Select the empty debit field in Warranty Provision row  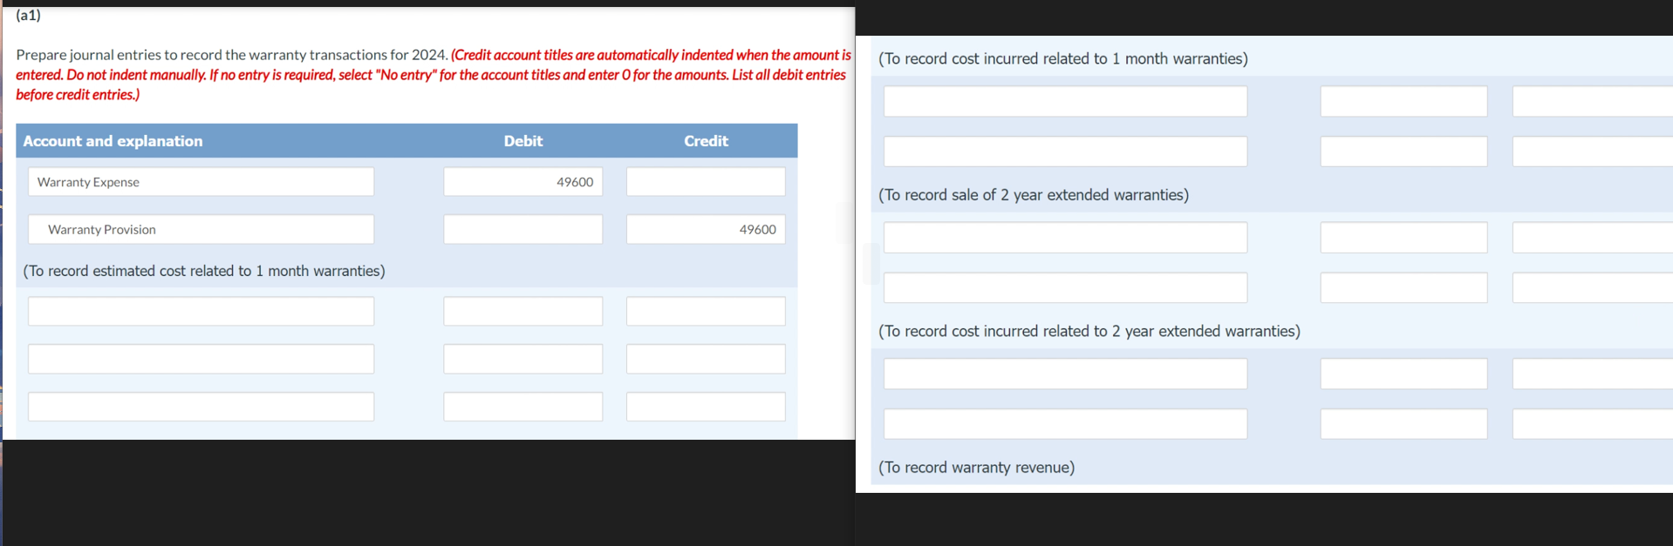[x=522, y=230]
